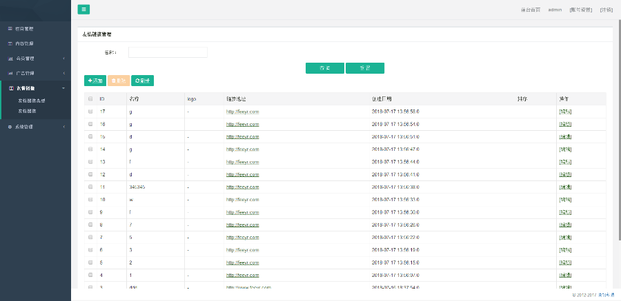Click the plus 添加 add button
The height and width of the screenshot is (301, 621).
[95, 81]
